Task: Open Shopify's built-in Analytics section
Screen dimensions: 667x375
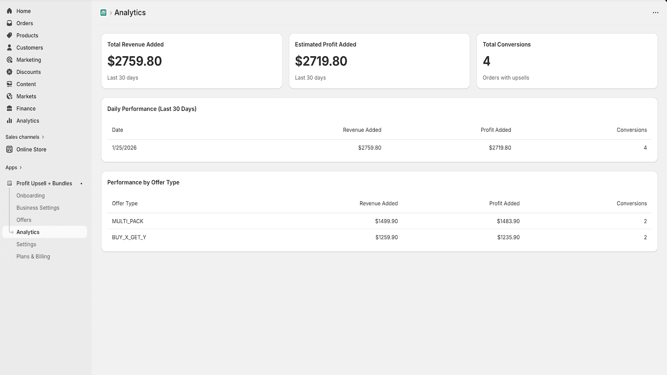Action: pos(28,120)
